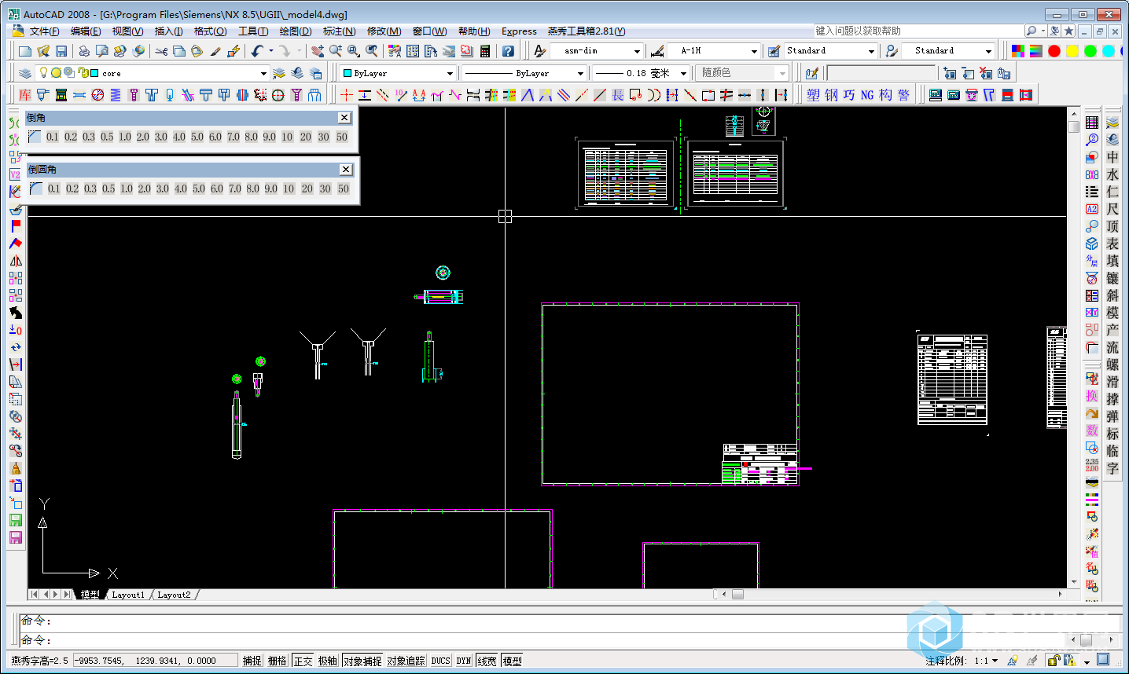
Task: Open the Express menu
Action: tap(519, 31)
